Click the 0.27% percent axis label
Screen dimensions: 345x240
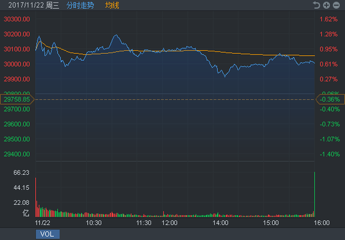click(x=329, y=79)
